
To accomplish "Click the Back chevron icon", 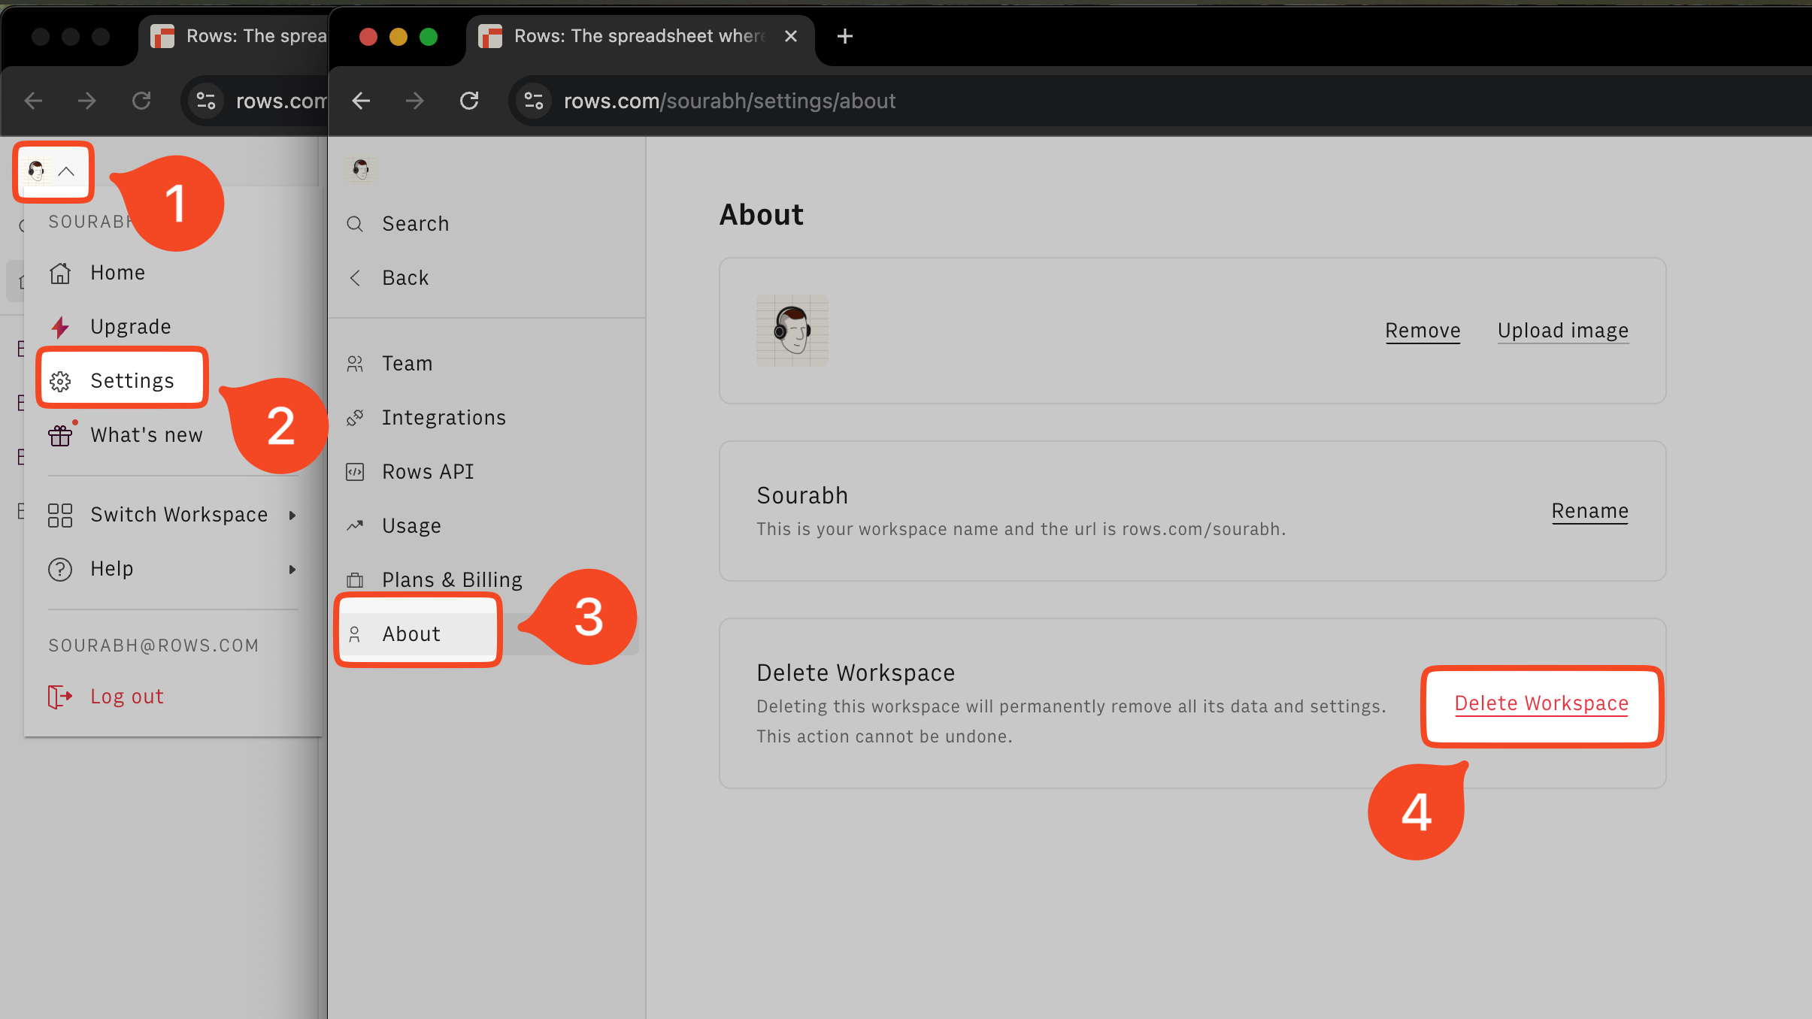I will tap(355, 278).
